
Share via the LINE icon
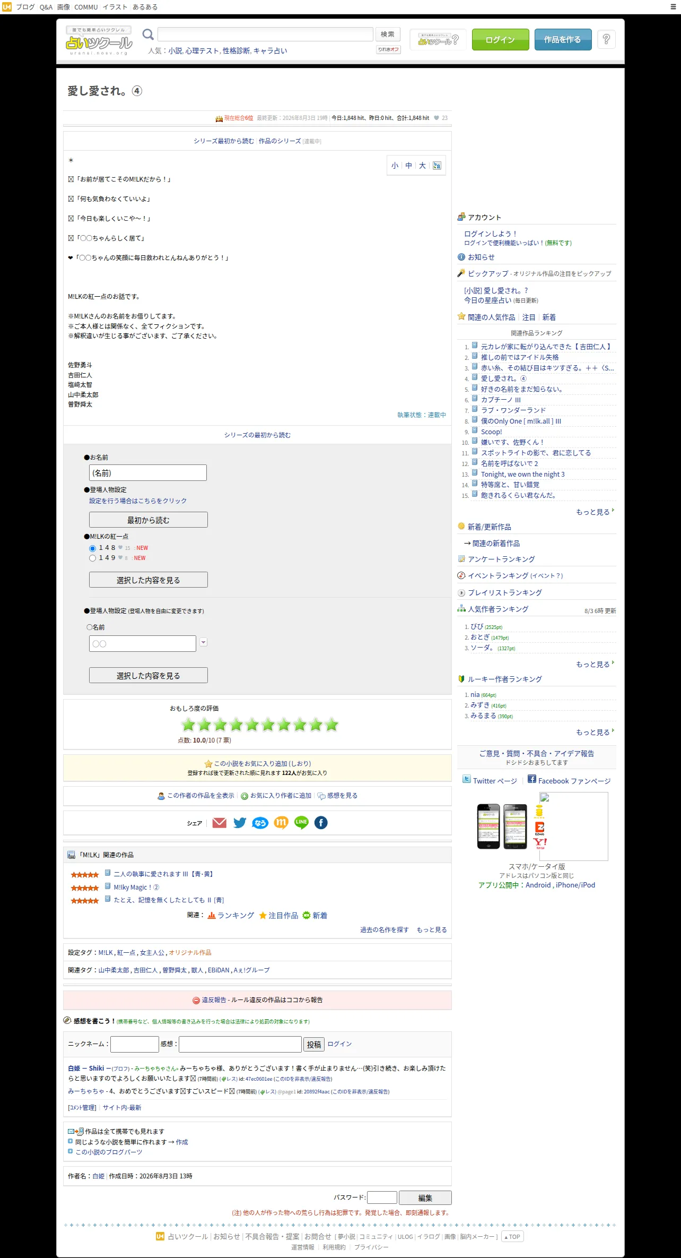tap(301, 823)
